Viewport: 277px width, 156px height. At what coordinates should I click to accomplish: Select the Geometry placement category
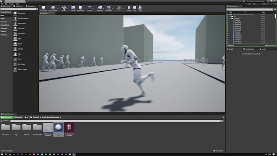4,28
